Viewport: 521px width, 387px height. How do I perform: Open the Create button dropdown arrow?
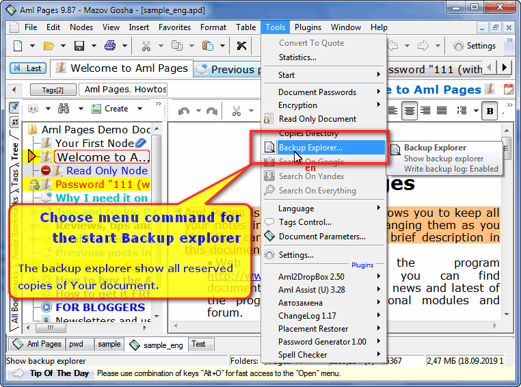tap(140, 109)
